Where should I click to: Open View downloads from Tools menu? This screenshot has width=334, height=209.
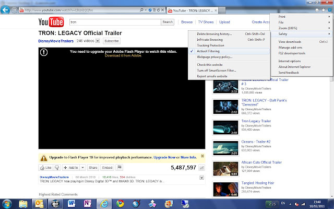coord(302,42)
